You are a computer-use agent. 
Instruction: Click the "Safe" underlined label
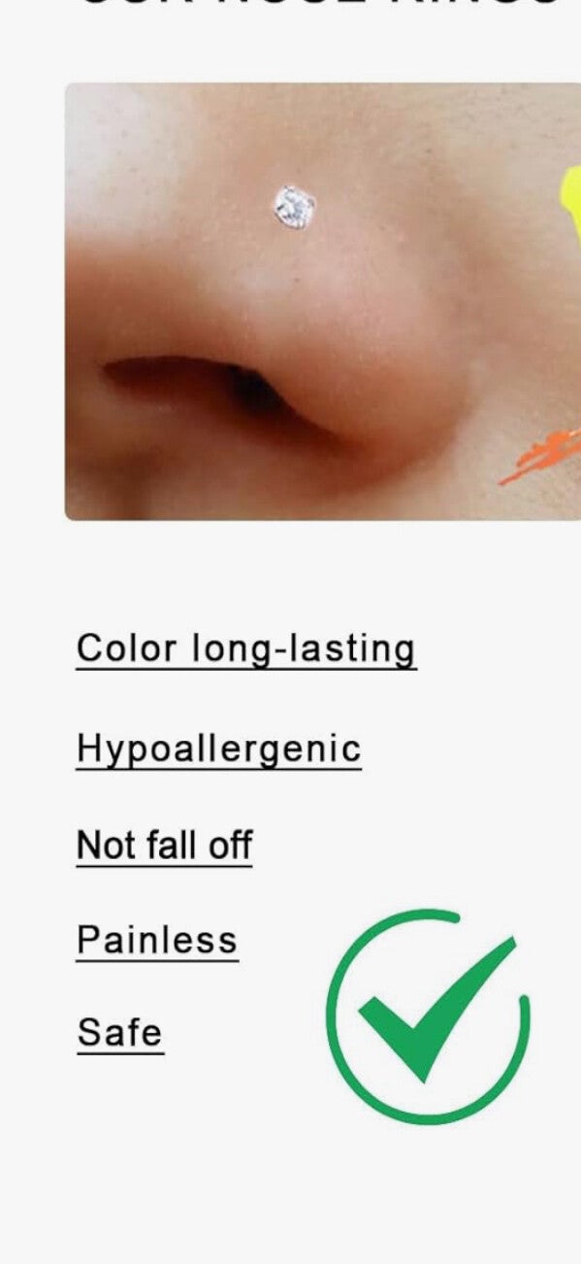pyautogui.click(x=120, y=1033)
